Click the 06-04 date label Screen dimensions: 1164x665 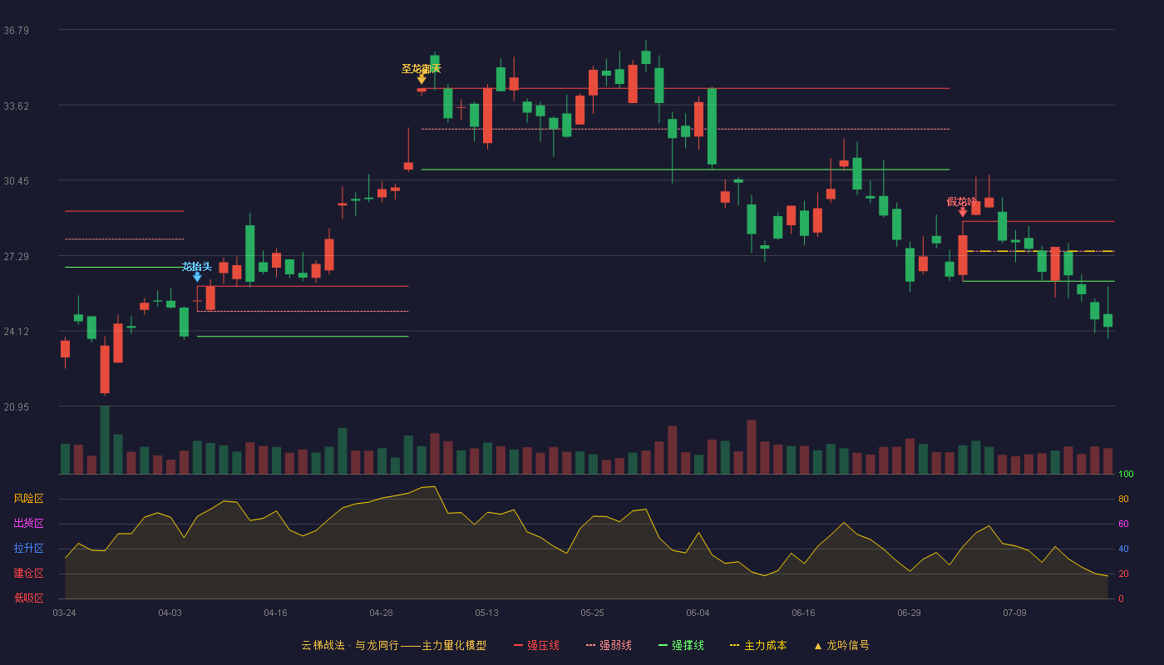tap(698, 613)
